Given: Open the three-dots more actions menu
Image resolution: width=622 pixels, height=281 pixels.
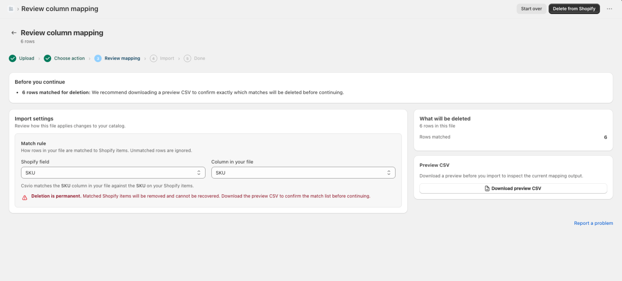Looking at the screenshot, I should (x=609, y=9).
